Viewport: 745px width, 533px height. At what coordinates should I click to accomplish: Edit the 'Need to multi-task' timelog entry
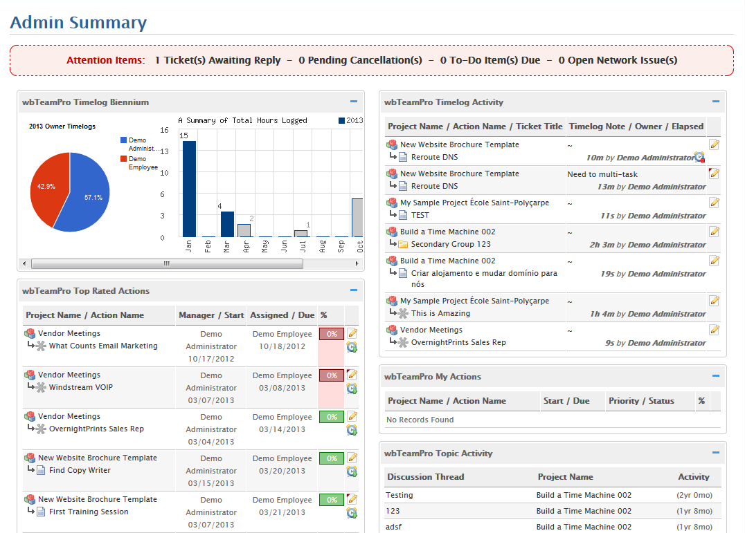[x=715, y=174]
